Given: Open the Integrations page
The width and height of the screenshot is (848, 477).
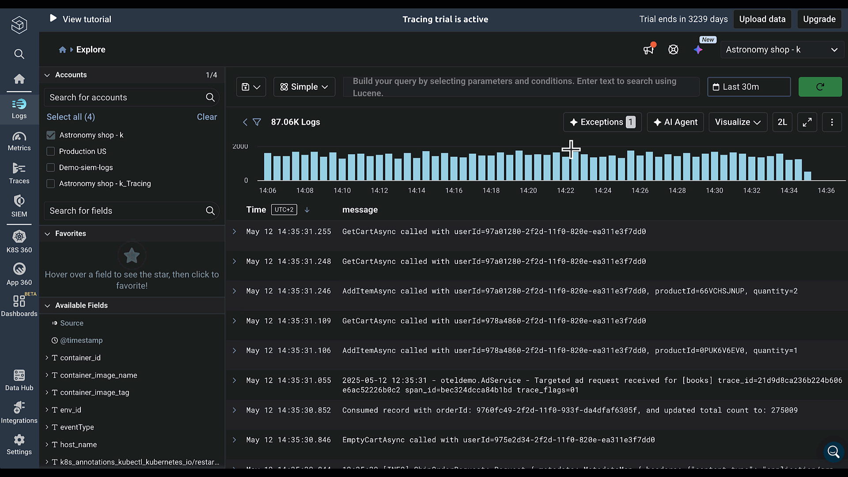Looking at the screenshot, I should pos(19,412).
